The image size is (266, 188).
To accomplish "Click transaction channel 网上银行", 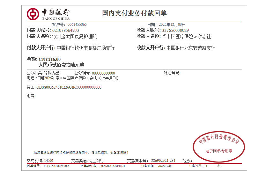I will click(x=96, y=161).
